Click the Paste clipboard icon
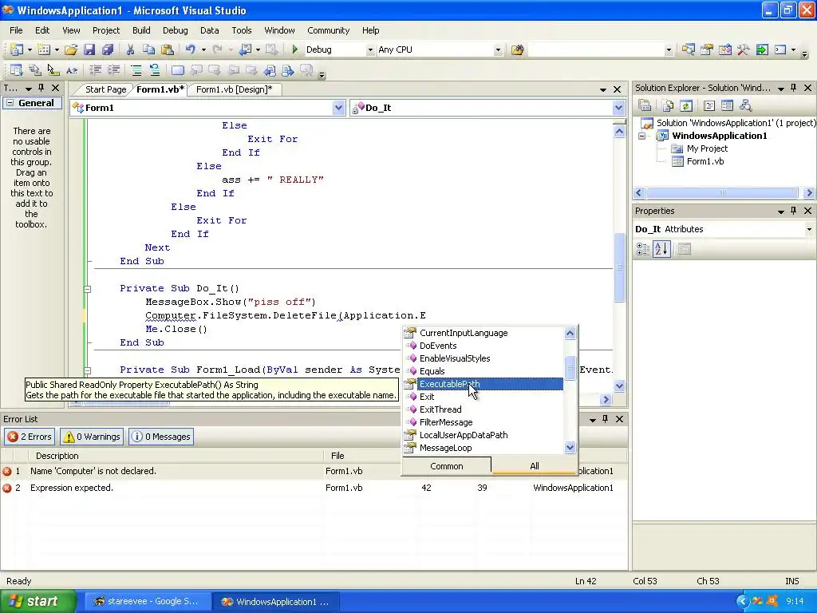 pyautogui.click(x=168, y=49)
